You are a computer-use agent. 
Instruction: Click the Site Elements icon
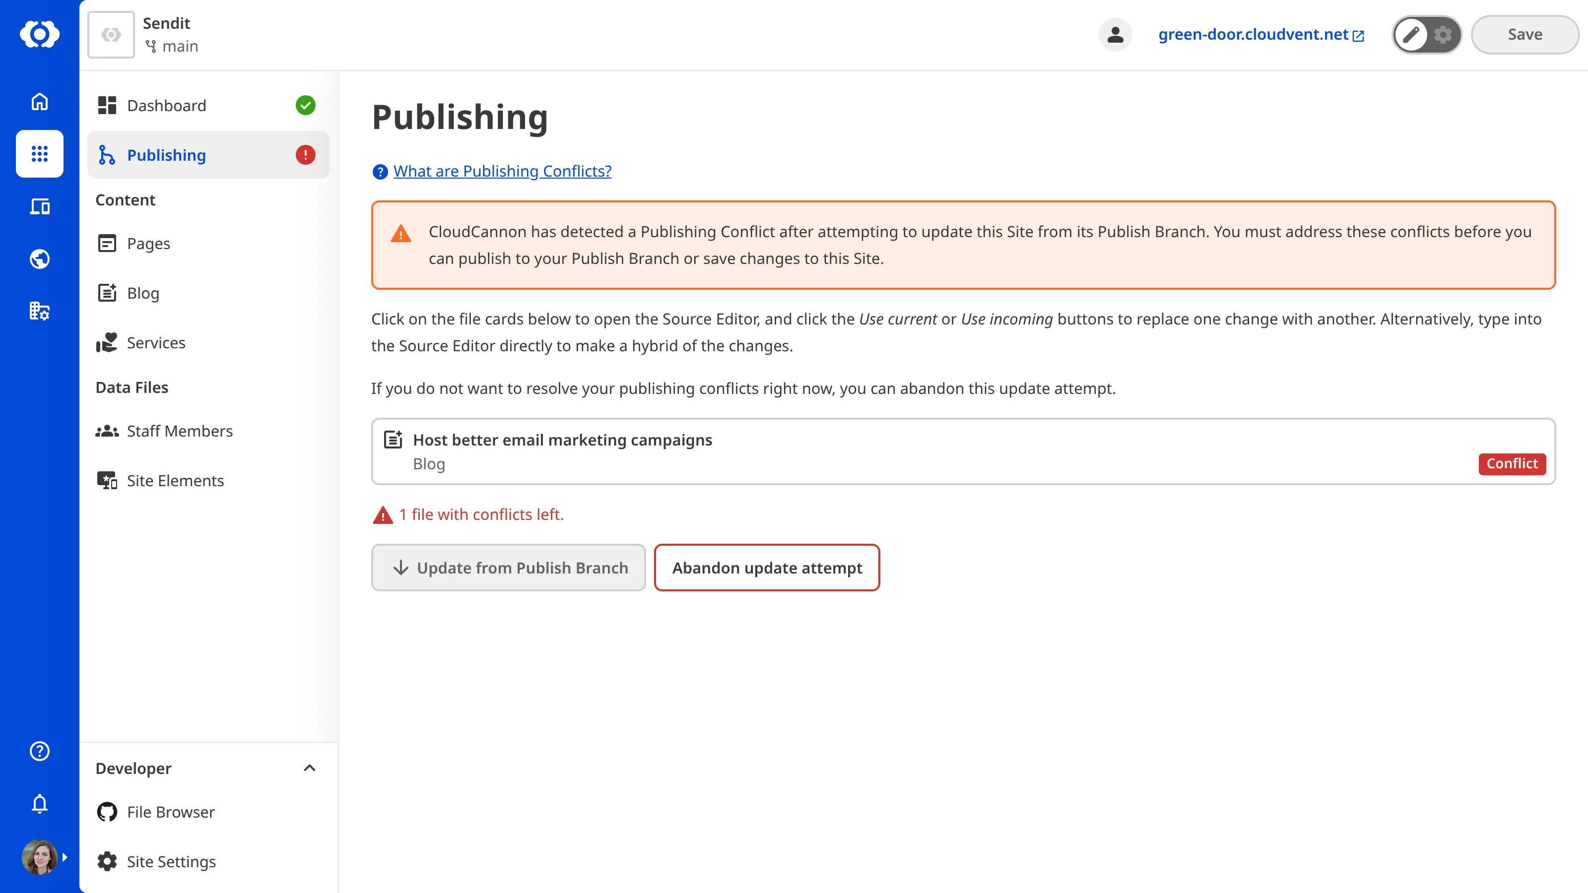click(107, 481)
